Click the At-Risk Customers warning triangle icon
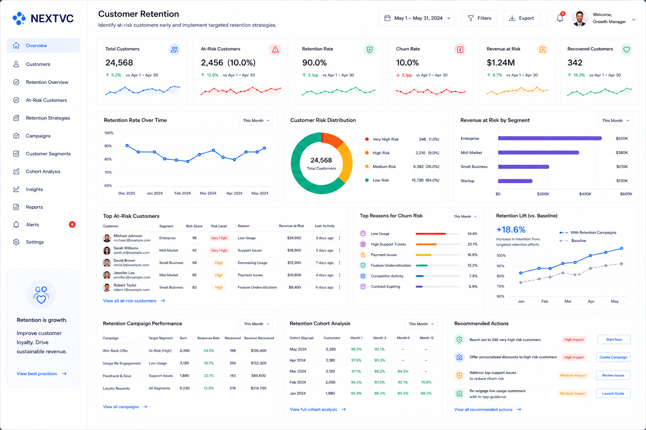This screenshot has height=430, width=646. pyautogui.click(x=275, y=50)
